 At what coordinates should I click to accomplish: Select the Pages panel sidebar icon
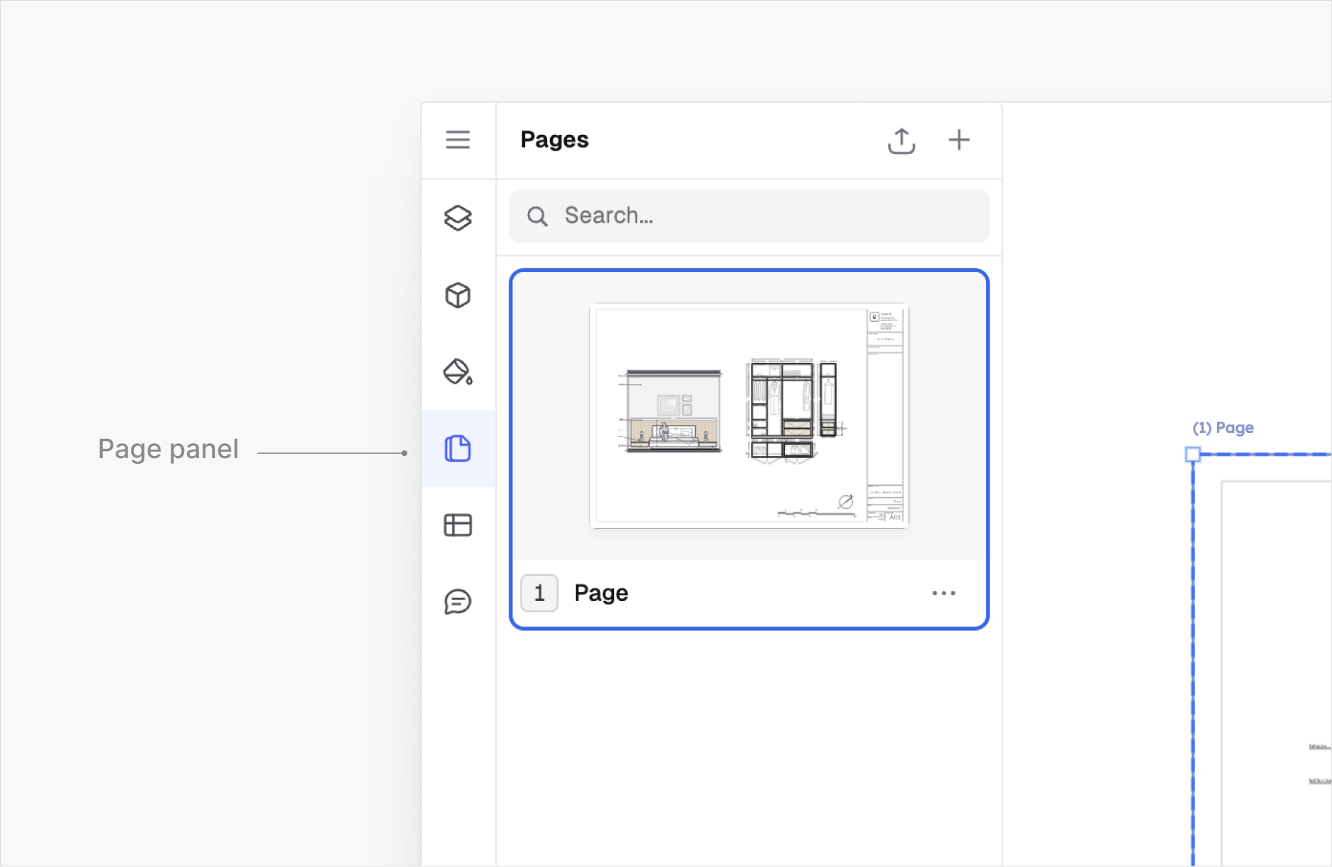point(458,449)
